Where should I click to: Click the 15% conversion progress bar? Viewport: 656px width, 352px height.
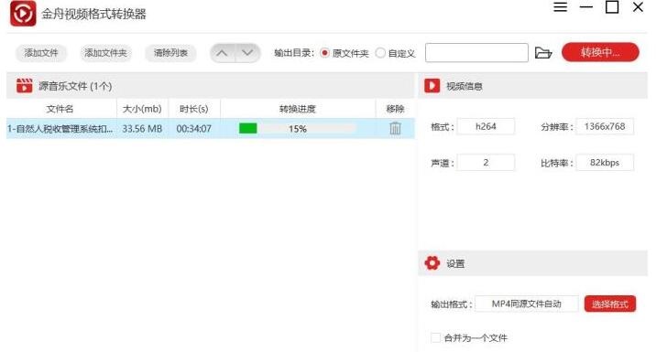pyautogui.click(x=298, y=129)
